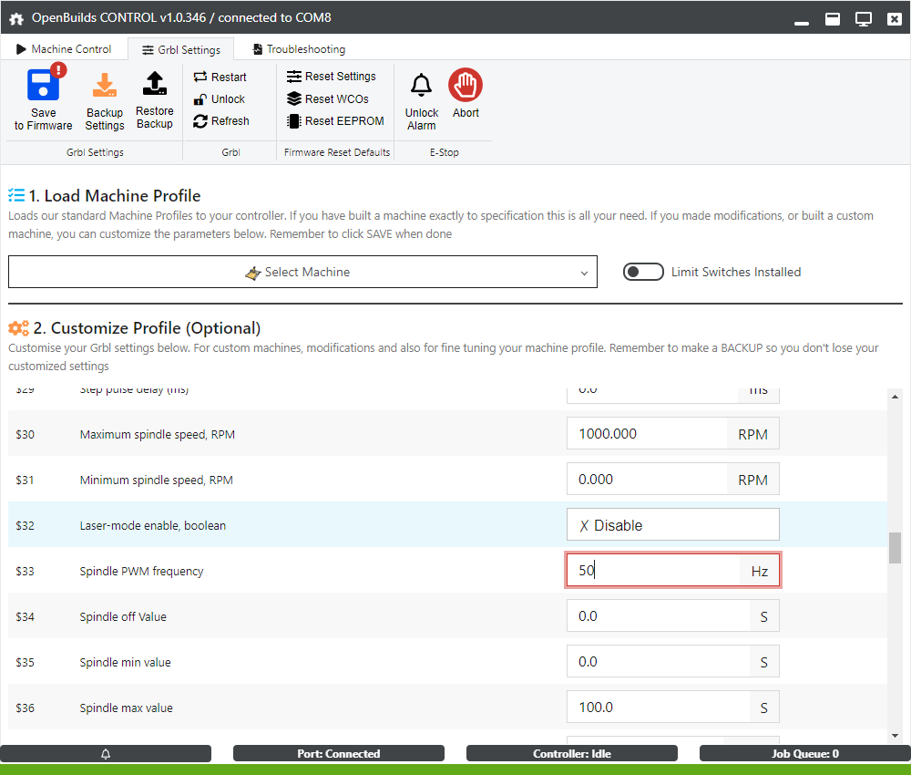Click Refresh in Grbl group
The image size is (911, 775).
click(220, 121)
